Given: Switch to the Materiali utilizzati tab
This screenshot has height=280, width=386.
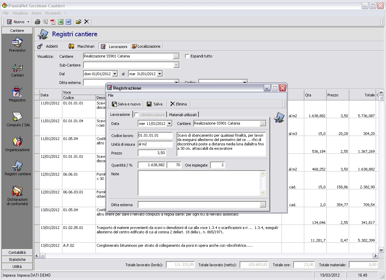Looking at the screenshot, I should tap(183, 115).
